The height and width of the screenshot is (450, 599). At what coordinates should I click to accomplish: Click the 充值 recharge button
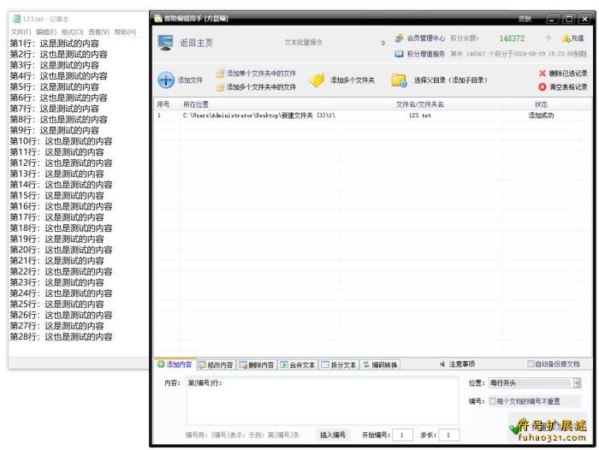pyautogui.click(x=572, y=38)
